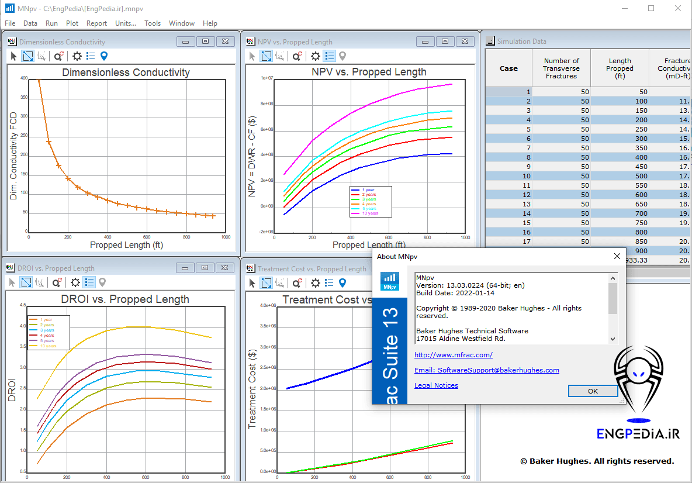Toggle legend list in Treatment Cost window
Image resolution: width=692 pixels, height=483 pixels.
click(x=329, y=283)
